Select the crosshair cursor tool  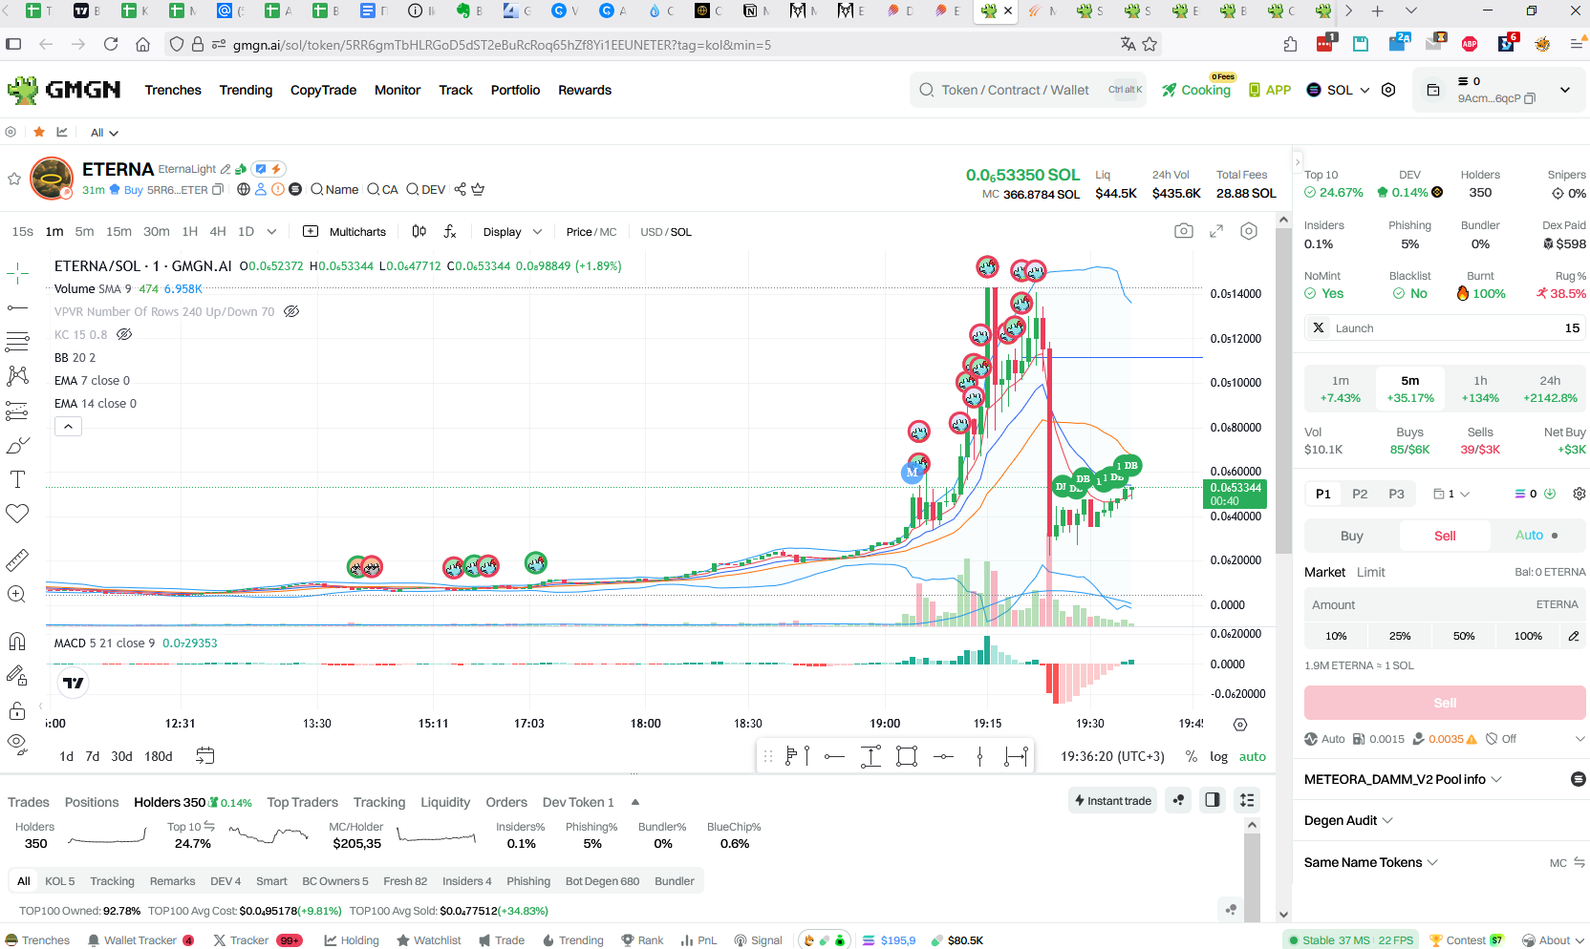pos(17,274)
